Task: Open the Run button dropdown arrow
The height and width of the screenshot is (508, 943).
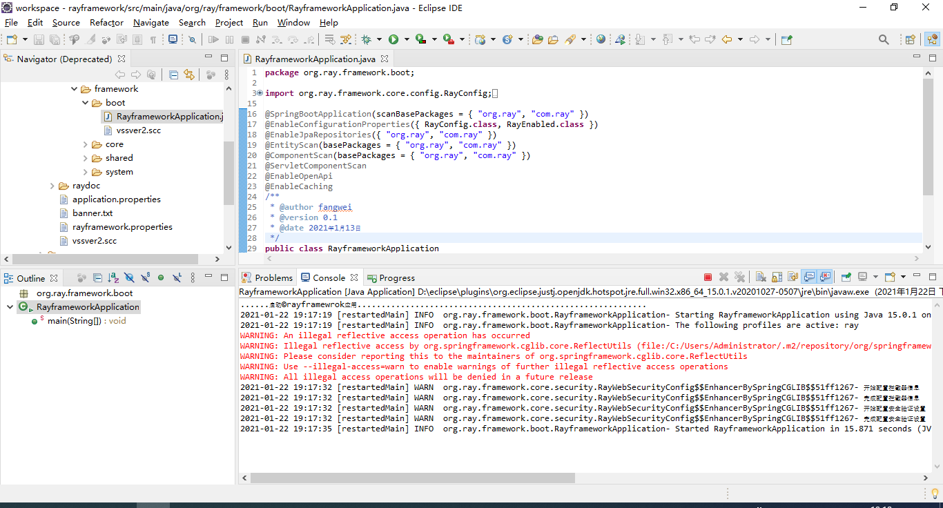Action: [x=407, y=39]
